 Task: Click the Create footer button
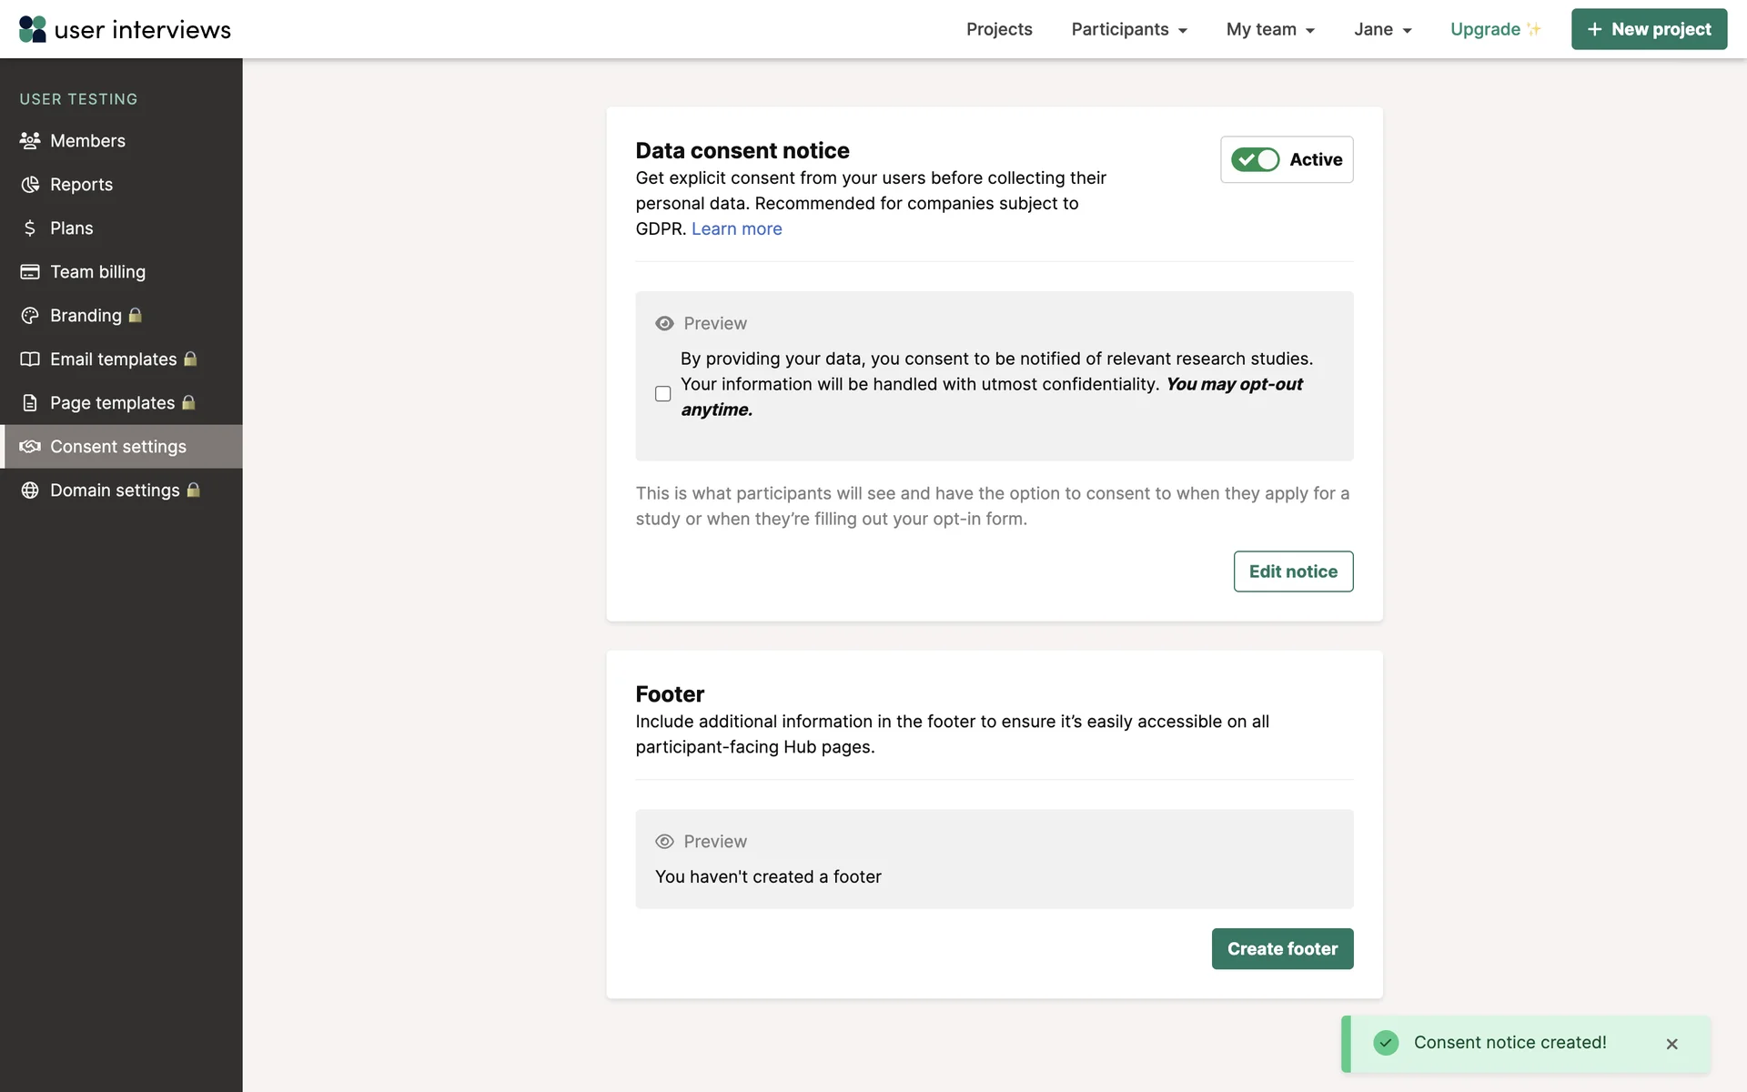[x=1282, y=949]
